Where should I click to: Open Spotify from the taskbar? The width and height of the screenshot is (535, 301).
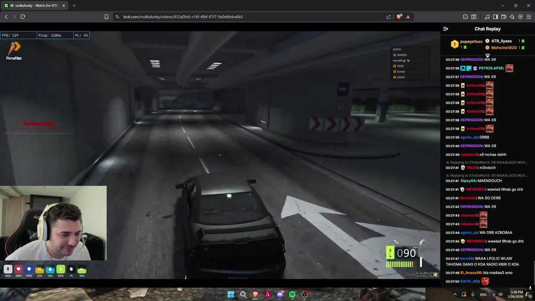(x=292, y=294)
